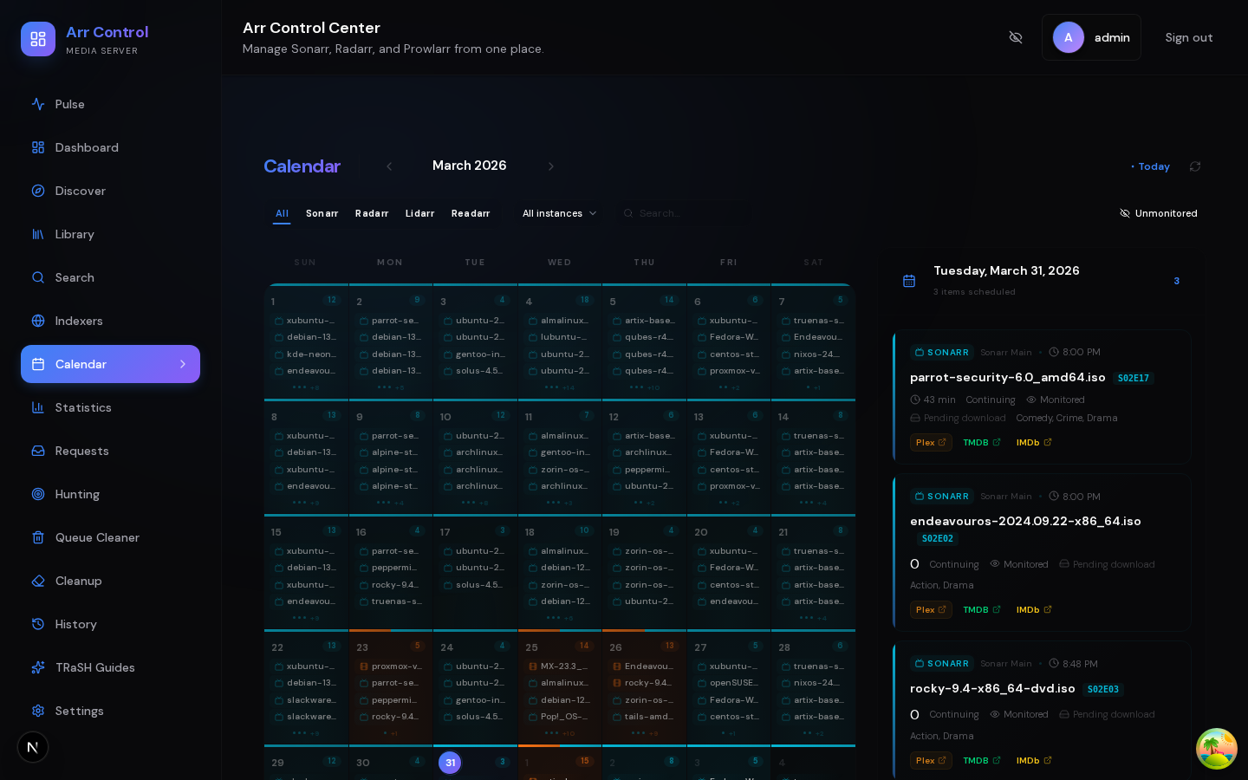Open the Pulse page
The height and width of the screenshot is (780, 1248).
[x=110, y=104]
